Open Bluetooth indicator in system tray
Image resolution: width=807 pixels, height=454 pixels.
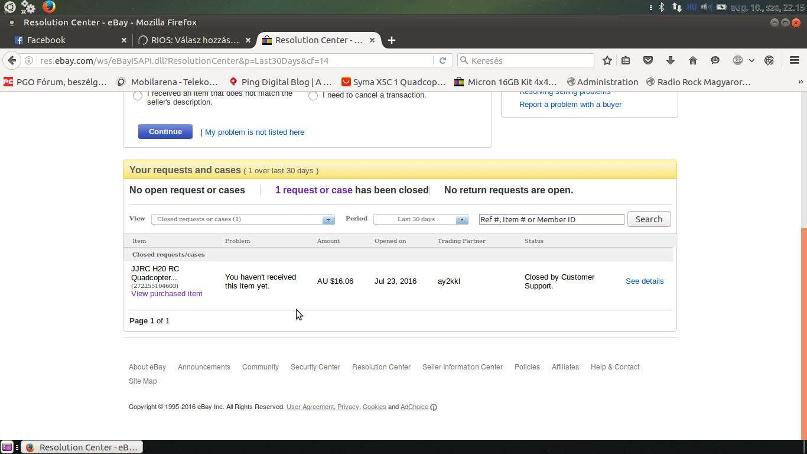pyautogui.click(x=662, y=7)
